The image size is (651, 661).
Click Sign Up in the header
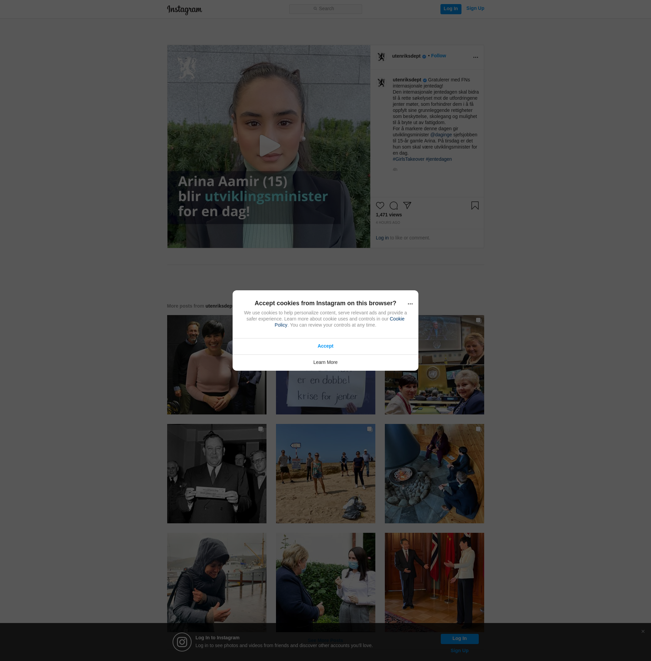tap(475, 8)
